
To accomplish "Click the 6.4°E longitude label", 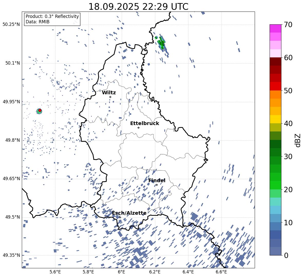I will tap(188, 272).
